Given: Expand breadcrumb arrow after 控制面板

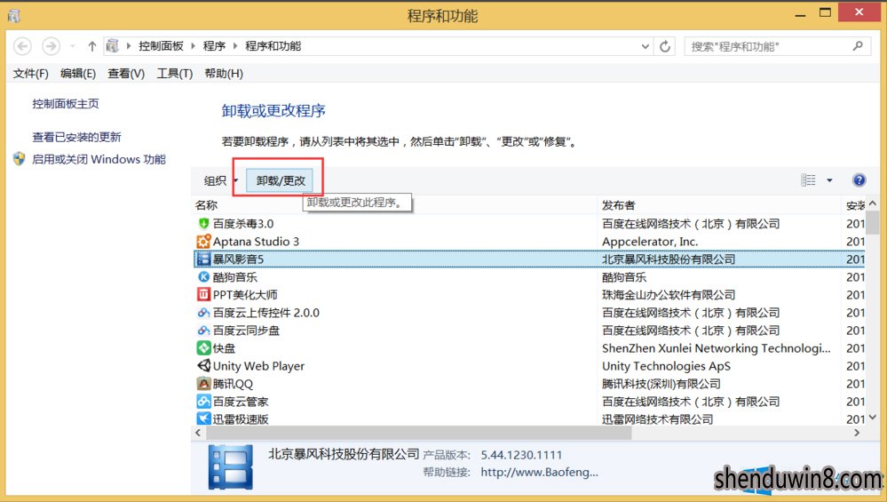Looking at the screenshot, I should [193, 46].
